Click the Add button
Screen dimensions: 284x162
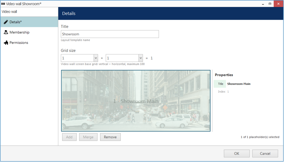click(x=69, y=137)
